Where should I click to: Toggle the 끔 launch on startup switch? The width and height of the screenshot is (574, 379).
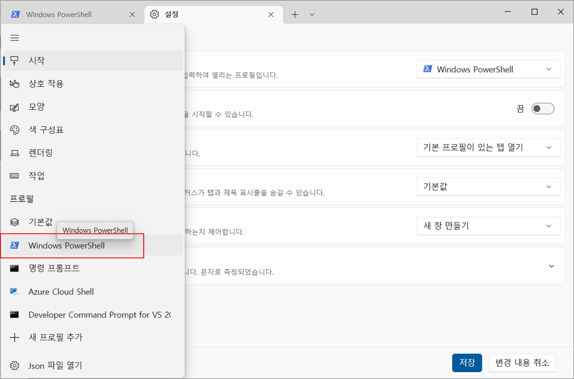pyautogui.click(x=542, y=109)
